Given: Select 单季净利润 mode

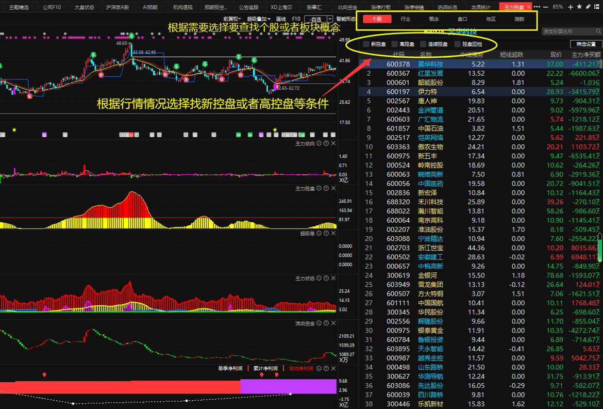Looking at the screenshot, I should [230, 369].
